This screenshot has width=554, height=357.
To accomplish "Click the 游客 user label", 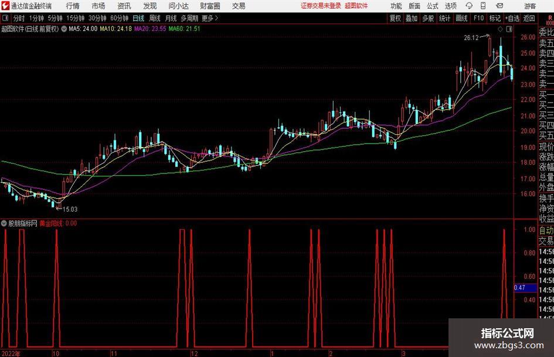I will pos(530,6).
